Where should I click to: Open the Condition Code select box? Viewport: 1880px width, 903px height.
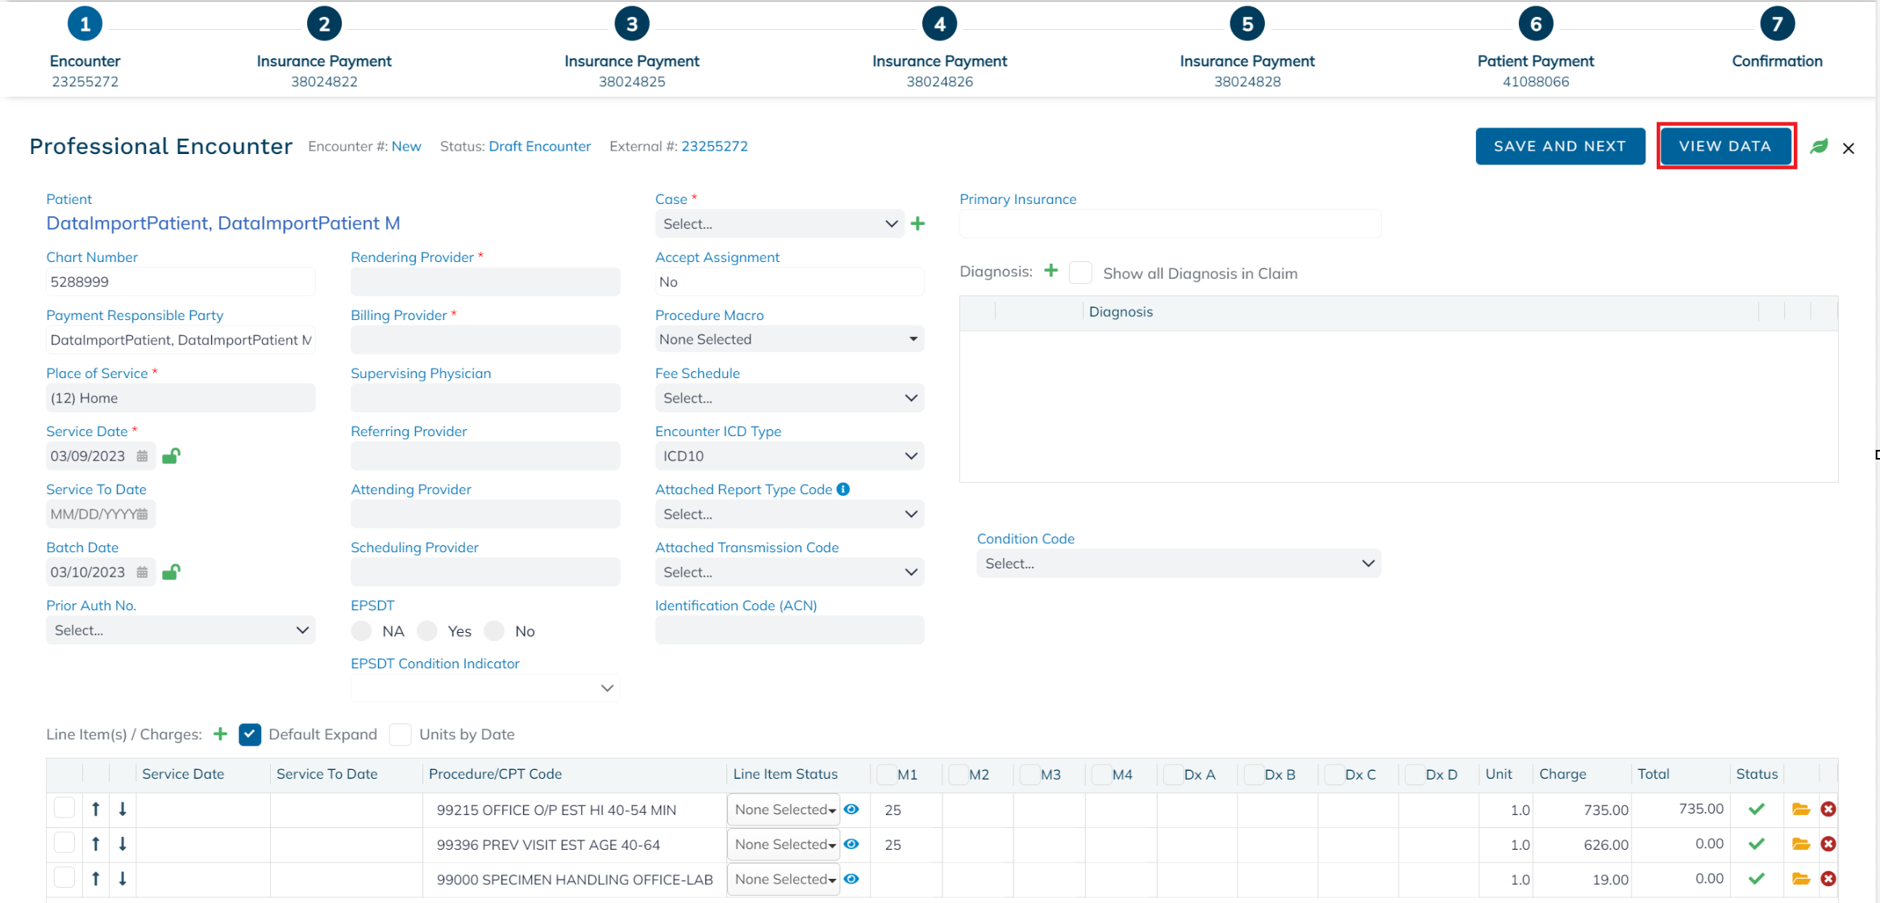pos(1178,564)
